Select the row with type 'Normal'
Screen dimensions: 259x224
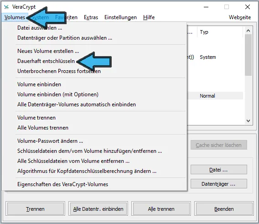click(215, 96)
